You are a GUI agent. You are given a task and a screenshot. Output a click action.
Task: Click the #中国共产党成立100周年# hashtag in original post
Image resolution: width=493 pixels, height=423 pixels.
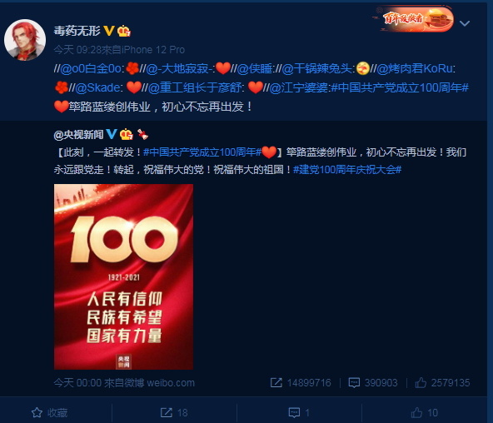click(x=202, y=152)
